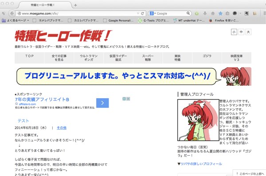Viewport: 266px width, 176px height.
Task: Click the address bar showing www.moegame.com/sfx/
Action: [78, 13]
